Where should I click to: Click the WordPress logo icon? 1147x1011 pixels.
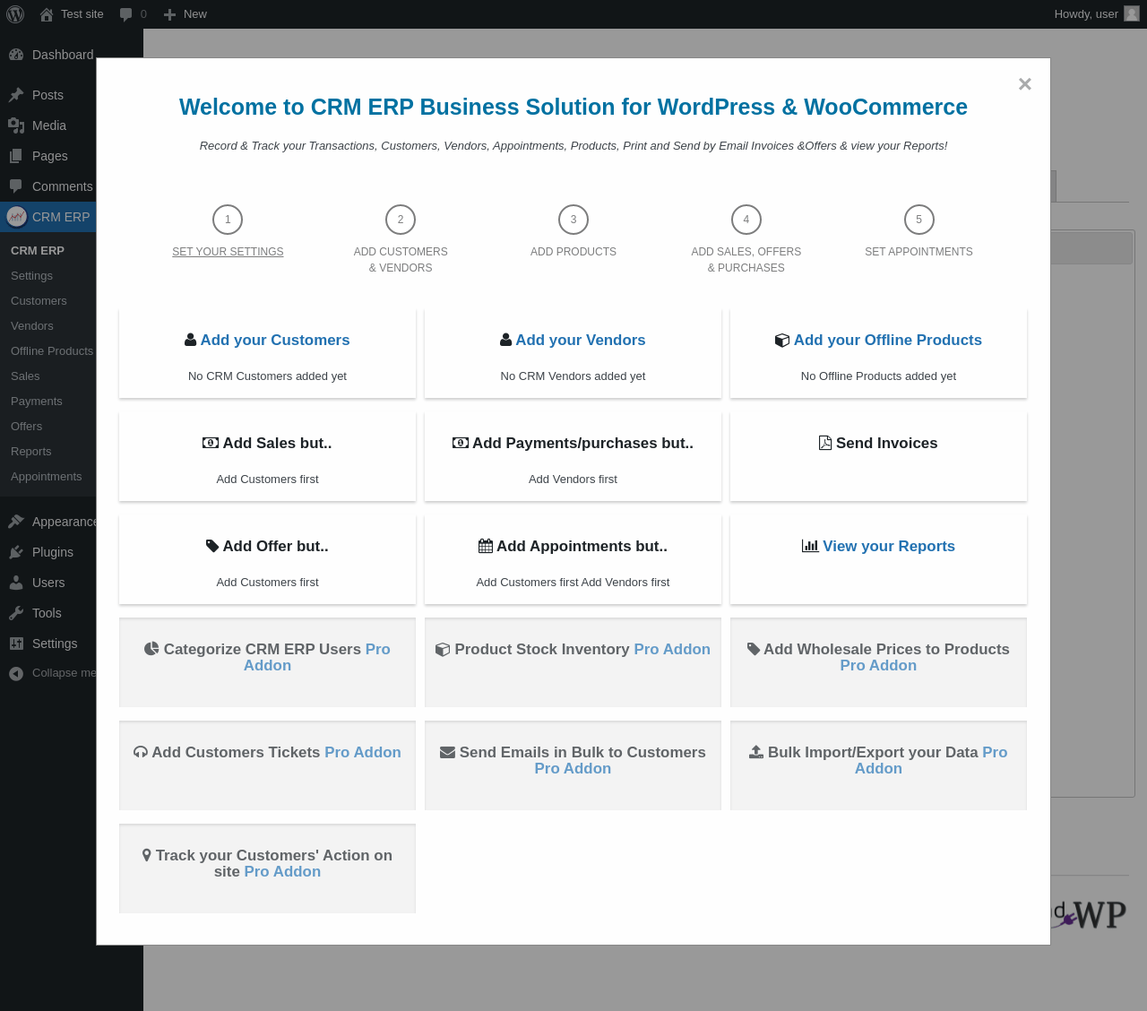(x=15, y=14)
